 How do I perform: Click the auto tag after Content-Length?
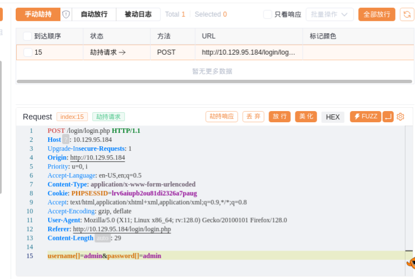(102, 238)
